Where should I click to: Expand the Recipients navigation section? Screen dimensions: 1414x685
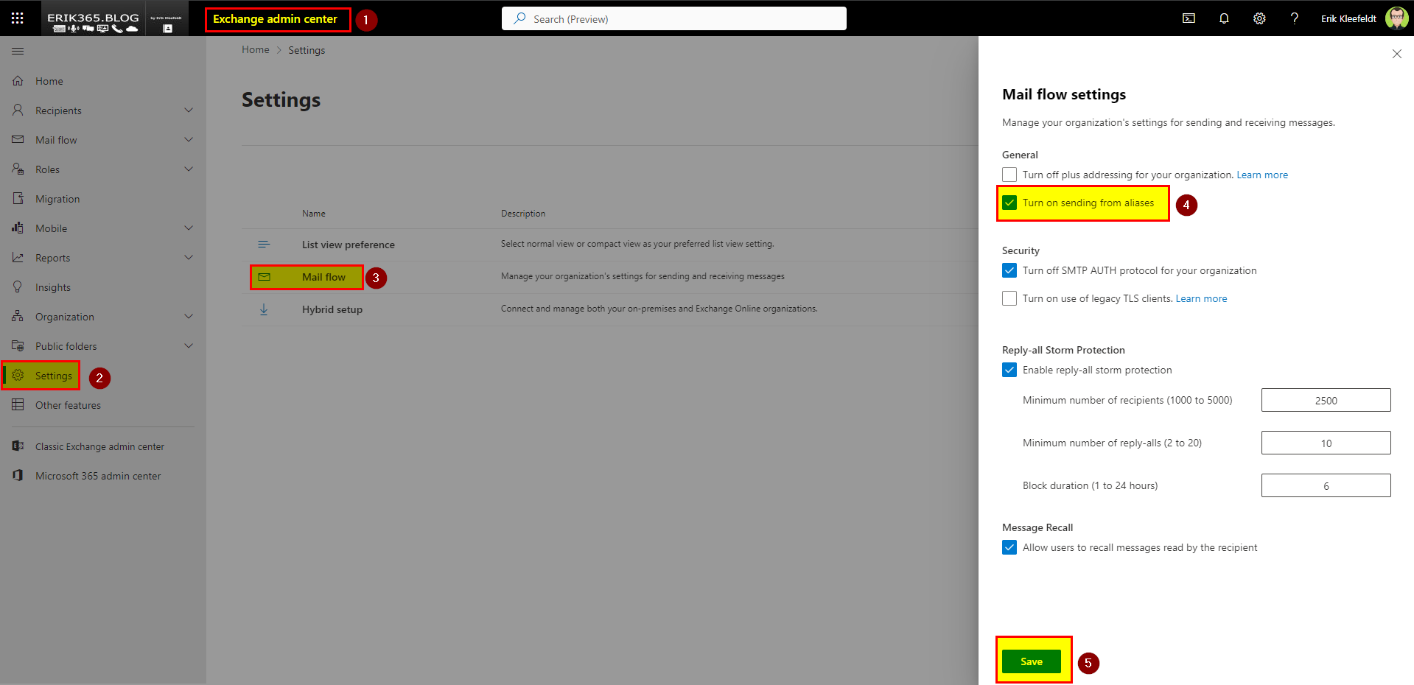pyautogui.click(x=189, y=110)
